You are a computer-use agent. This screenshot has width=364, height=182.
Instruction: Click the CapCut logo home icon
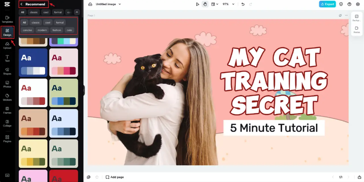coord(7,4)
